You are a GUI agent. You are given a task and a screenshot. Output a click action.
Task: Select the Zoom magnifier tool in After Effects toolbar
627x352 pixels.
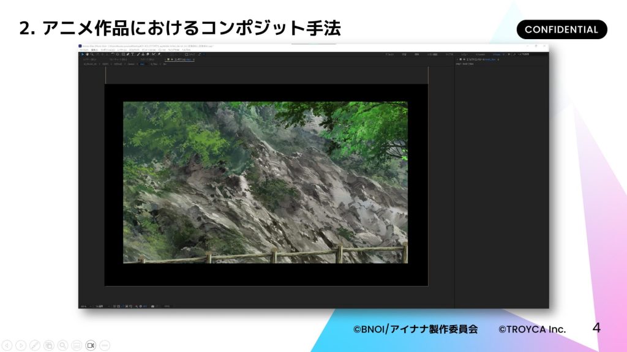click(92, 54)
